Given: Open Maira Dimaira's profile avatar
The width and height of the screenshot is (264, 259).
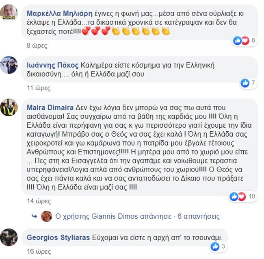Looking at the screenshot, I should (9, 107).
